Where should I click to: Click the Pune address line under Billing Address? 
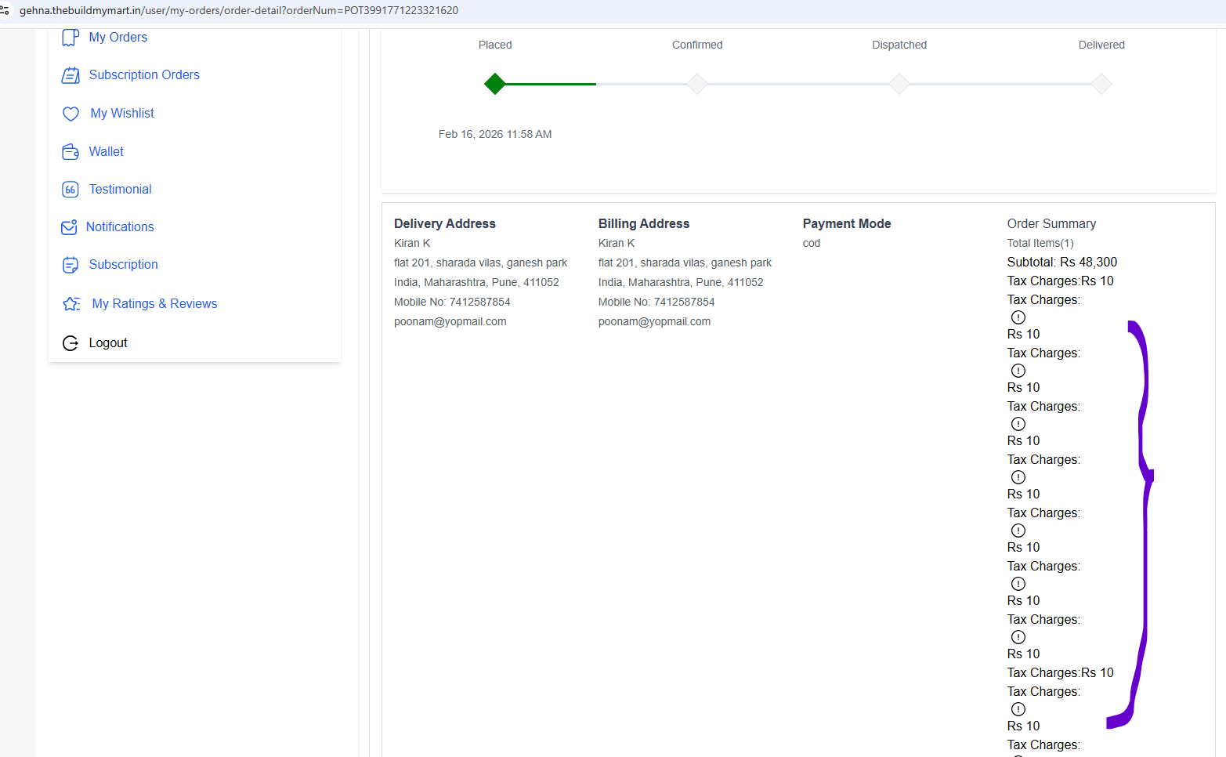[x=681, y=283]
